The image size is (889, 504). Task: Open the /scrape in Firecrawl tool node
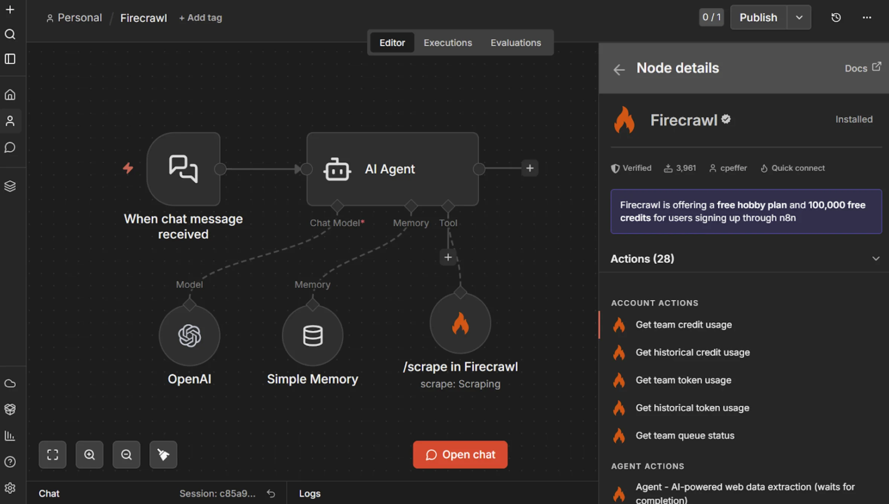pos(460,323)
